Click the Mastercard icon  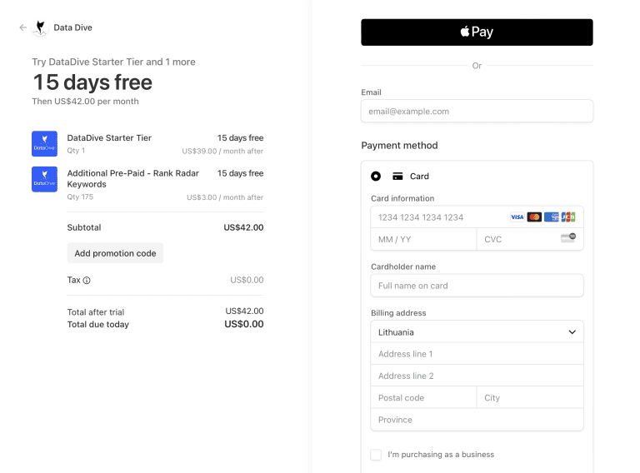[534, 217]
